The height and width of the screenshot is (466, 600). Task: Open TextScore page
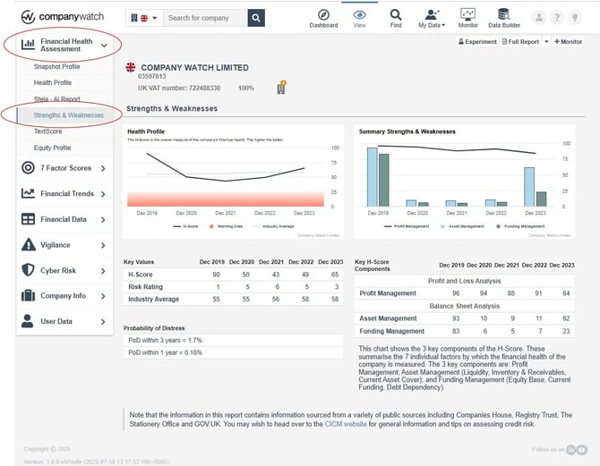pos(47,131)
